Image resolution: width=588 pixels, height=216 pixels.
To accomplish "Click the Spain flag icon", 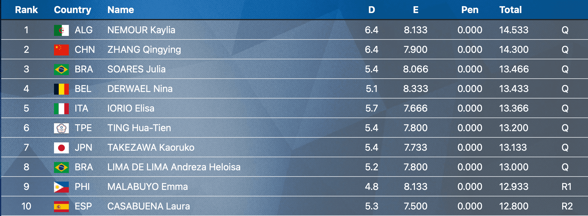I will pyautogui.click(x=61, y=207).
